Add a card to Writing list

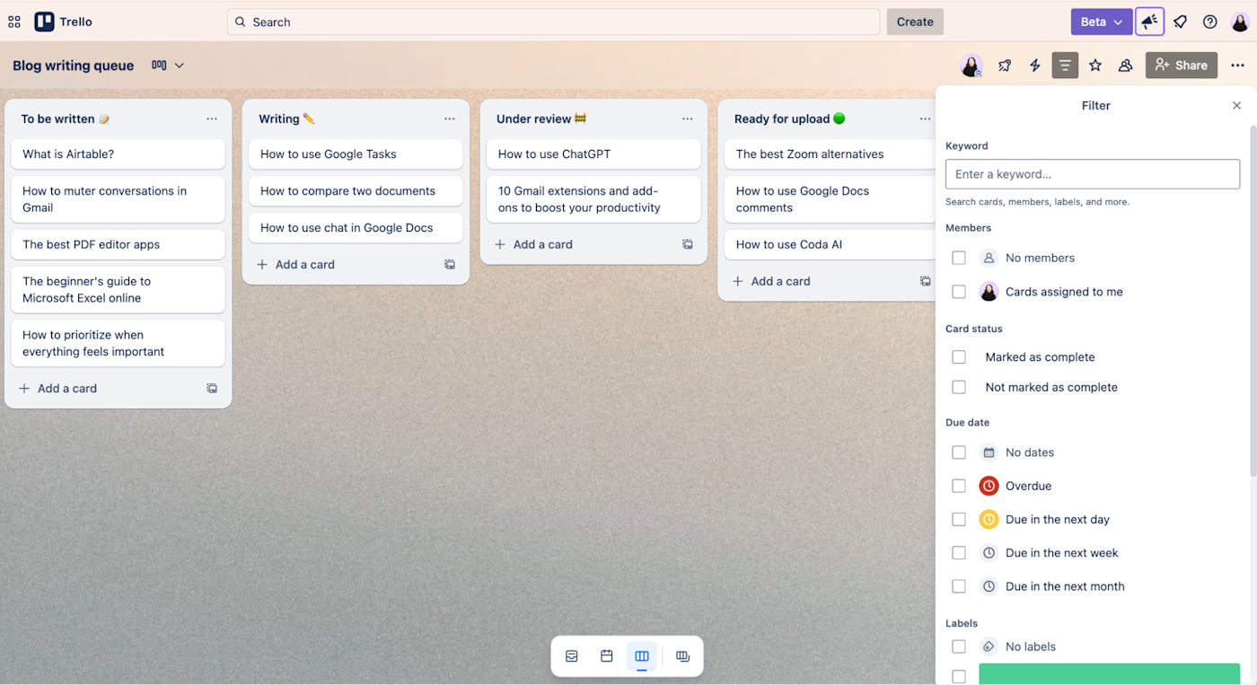pos(296,265)
